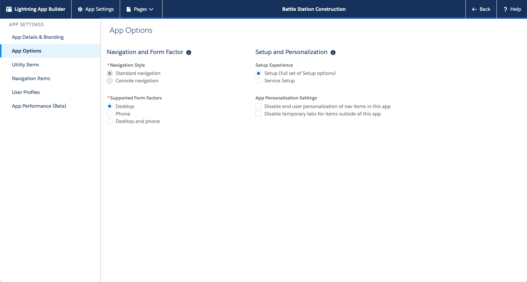Select Service Setup as the setup experience
The width and height of the screenshot is (527, 282).
258,81
